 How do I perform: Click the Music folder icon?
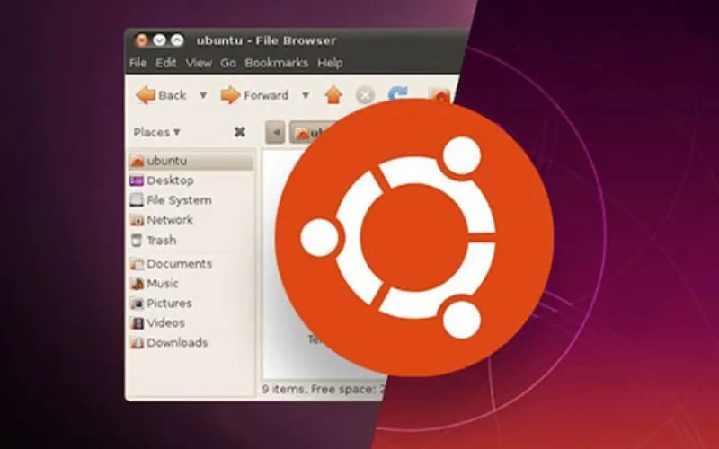137,284
